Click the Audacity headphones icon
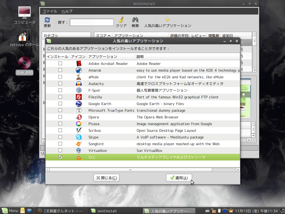 coord(79,84)
